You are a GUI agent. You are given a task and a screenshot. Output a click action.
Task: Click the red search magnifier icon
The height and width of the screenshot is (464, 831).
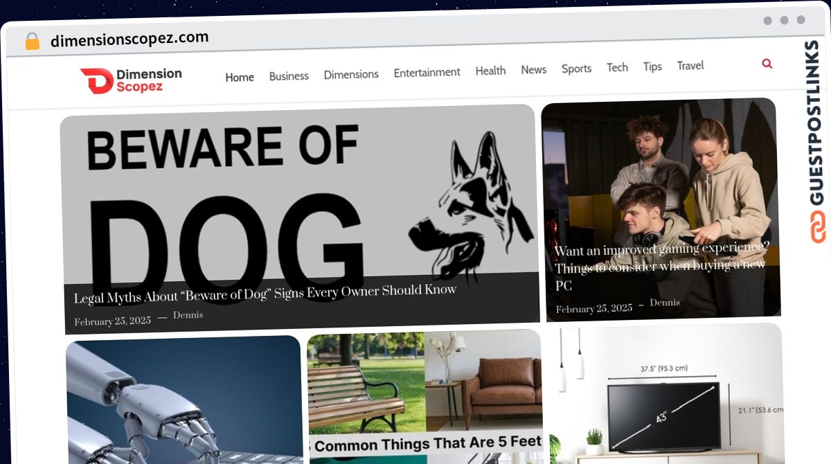(767, 64)
